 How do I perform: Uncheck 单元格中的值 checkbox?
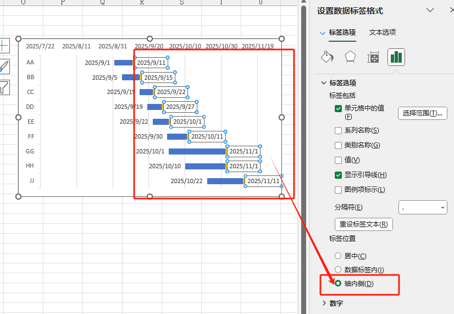click(338, 109)
